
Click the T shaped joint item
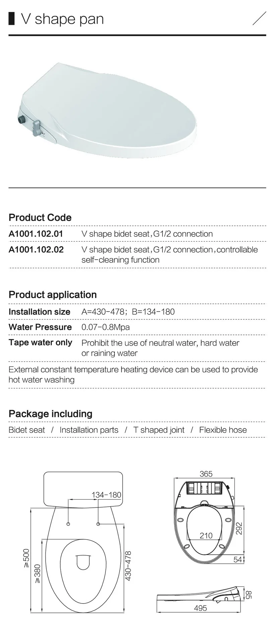159,430
